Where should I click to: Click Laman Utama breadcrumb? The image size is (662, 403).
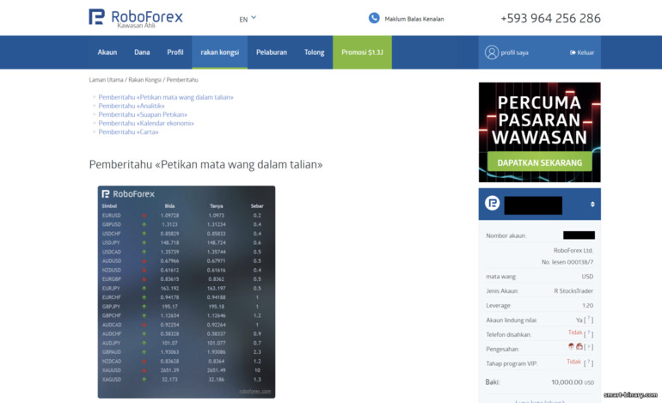(106, 80)
